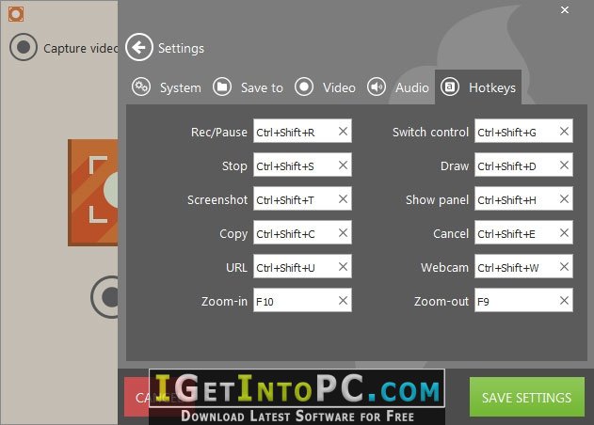Remove the Zoom-out F9 hotkey

[564, 301]
